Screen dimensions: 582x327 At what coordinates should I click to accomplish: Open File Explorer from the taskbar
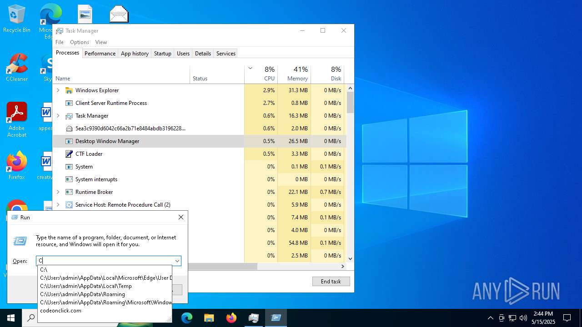coord(209,318)
